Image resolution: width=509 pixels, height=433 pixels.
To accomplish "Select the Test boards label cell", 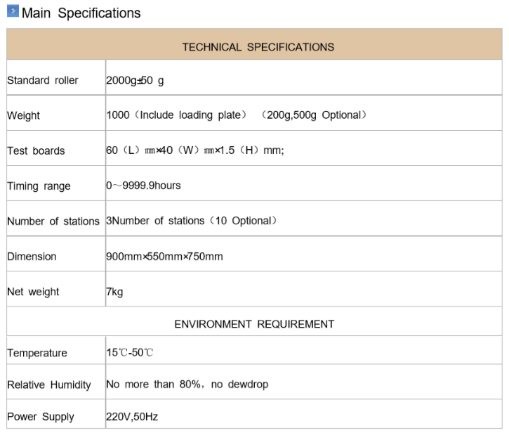I will click(36, 150).
